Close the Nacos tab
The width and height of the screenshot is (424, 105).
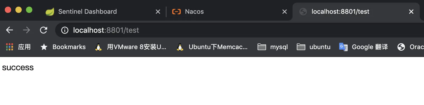pyautogui.click(x=285, y=12)
